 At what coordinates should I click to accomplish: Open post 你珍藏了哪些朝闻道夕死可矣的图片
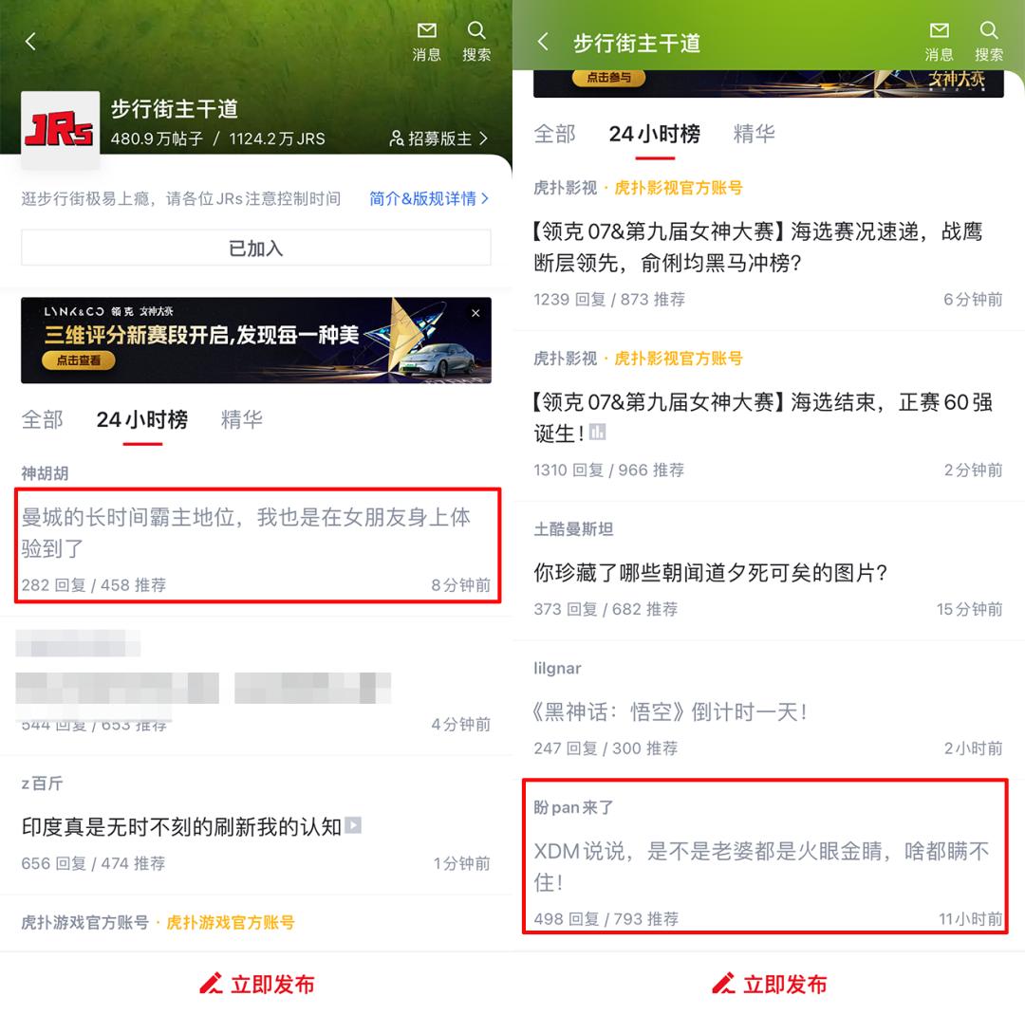click(769, 572)
